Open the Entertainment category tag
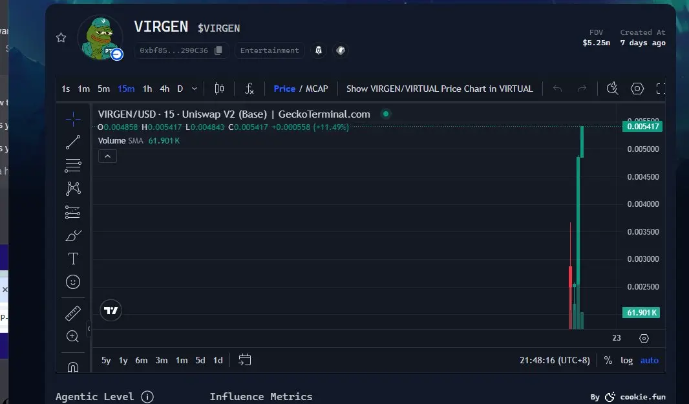The image size is (689, 404). (x=270, y=50)
